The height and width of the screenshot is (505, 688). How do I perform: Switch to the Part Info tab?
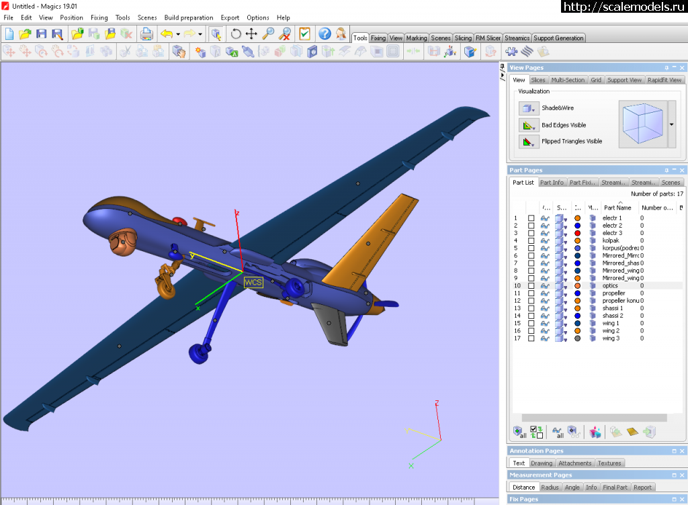[x=552, y=183]
